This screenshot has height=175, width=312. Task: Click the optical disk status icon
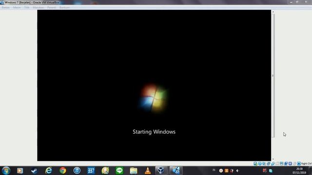click(x=260, y=163)
